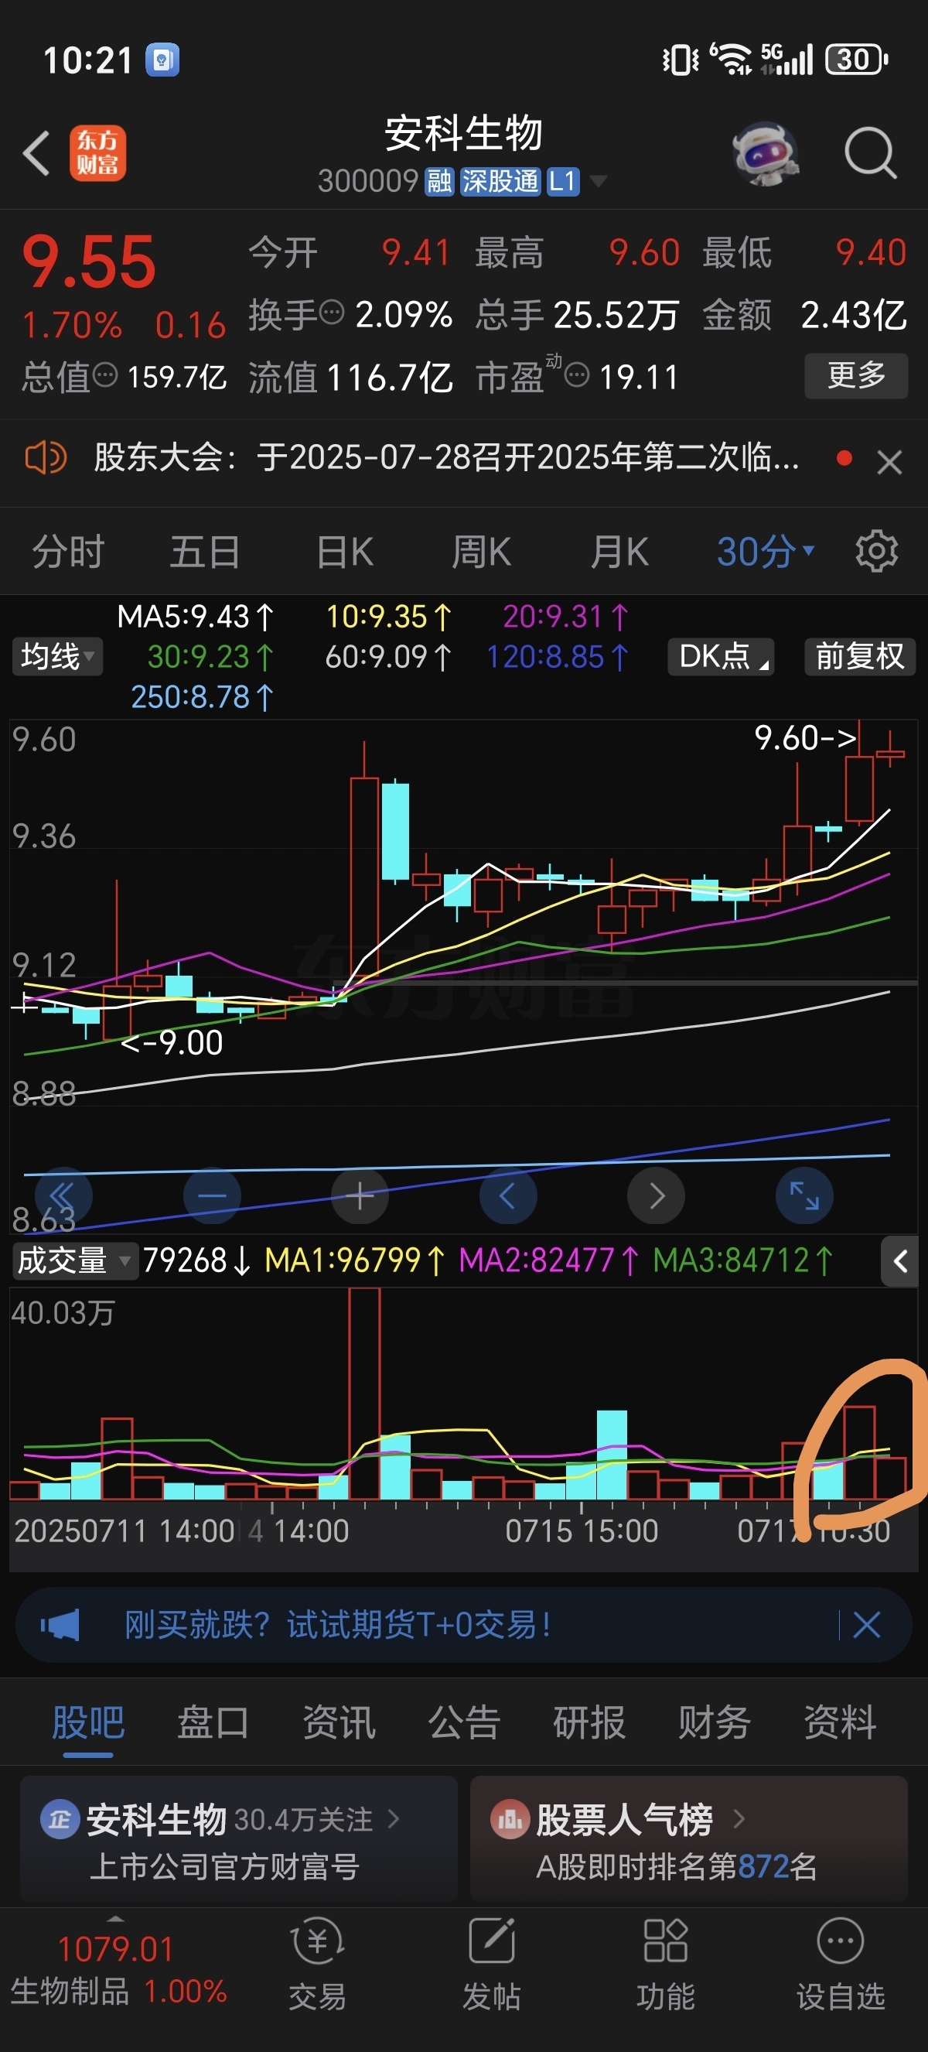This screenshot has height=2052, width=928.
Task: Tap the 9.00 low marker on chart
Action: click(x=171, y=1042)
